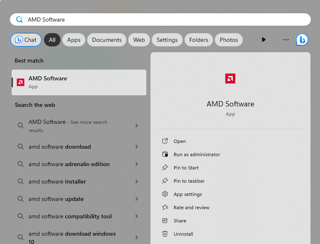
Task: Click the shield icon for Run as administrator
Action: pos(165,155)
